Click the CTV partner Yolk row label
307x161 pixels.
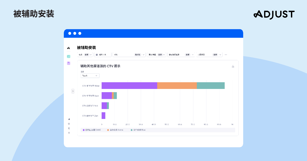[90, 106]
